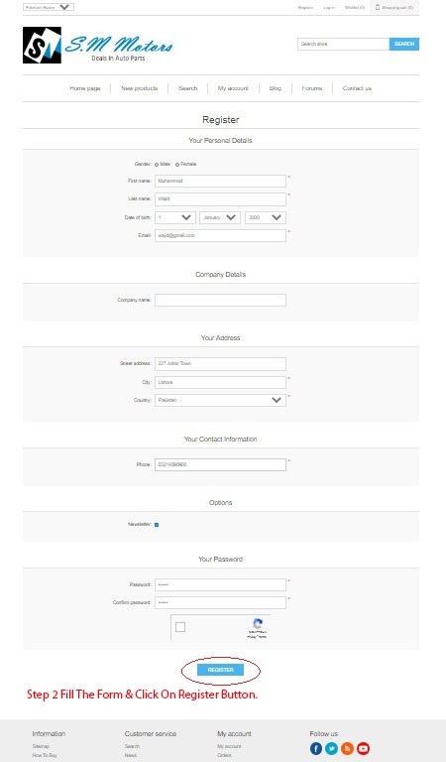Click the Search button
Viewport: 446px width, 762px height.
(x=404, y=45)
